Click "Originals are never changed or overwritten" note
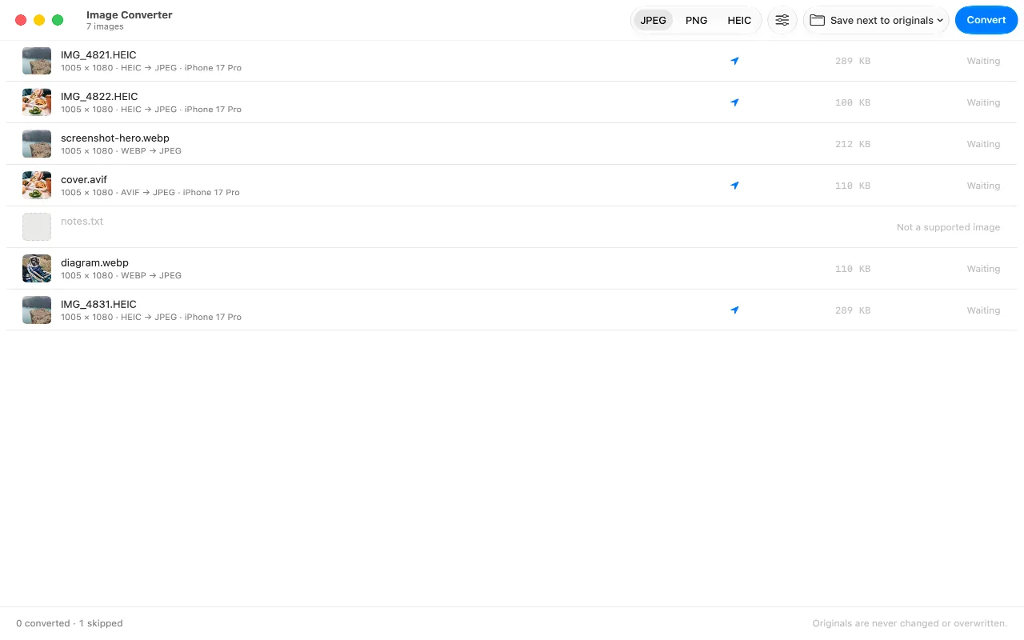 (x=910, y=623)
